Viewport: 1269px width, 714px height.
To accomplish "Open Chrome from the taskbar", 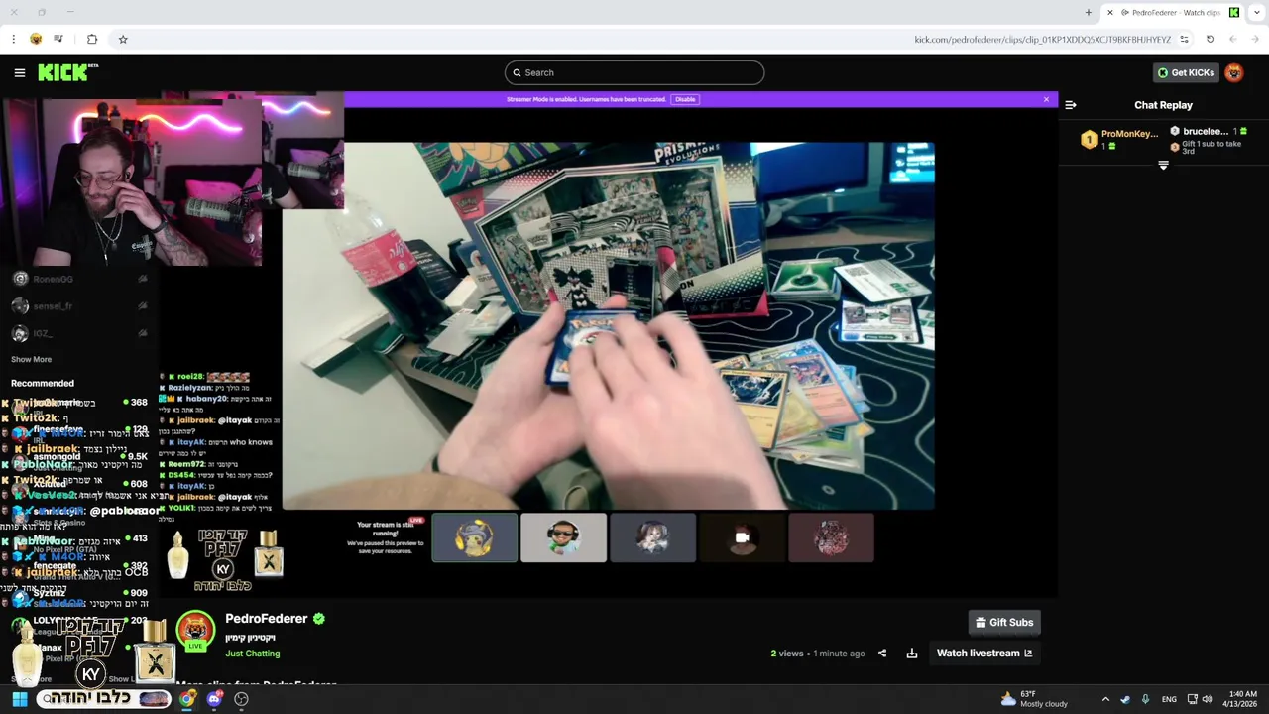I will (187, 699).
